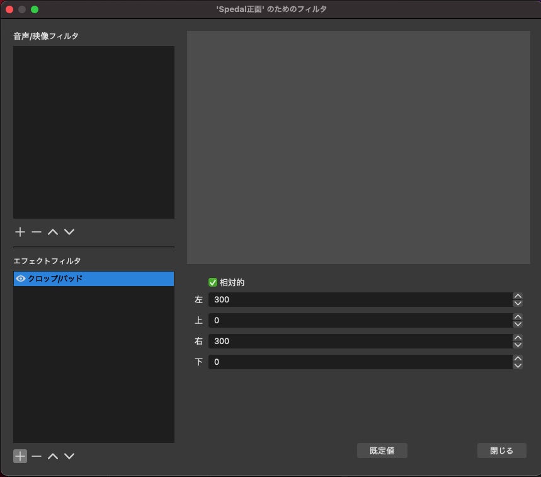541x477 pixels.
Task: Click the filter preview area
Action: [358, 147]
